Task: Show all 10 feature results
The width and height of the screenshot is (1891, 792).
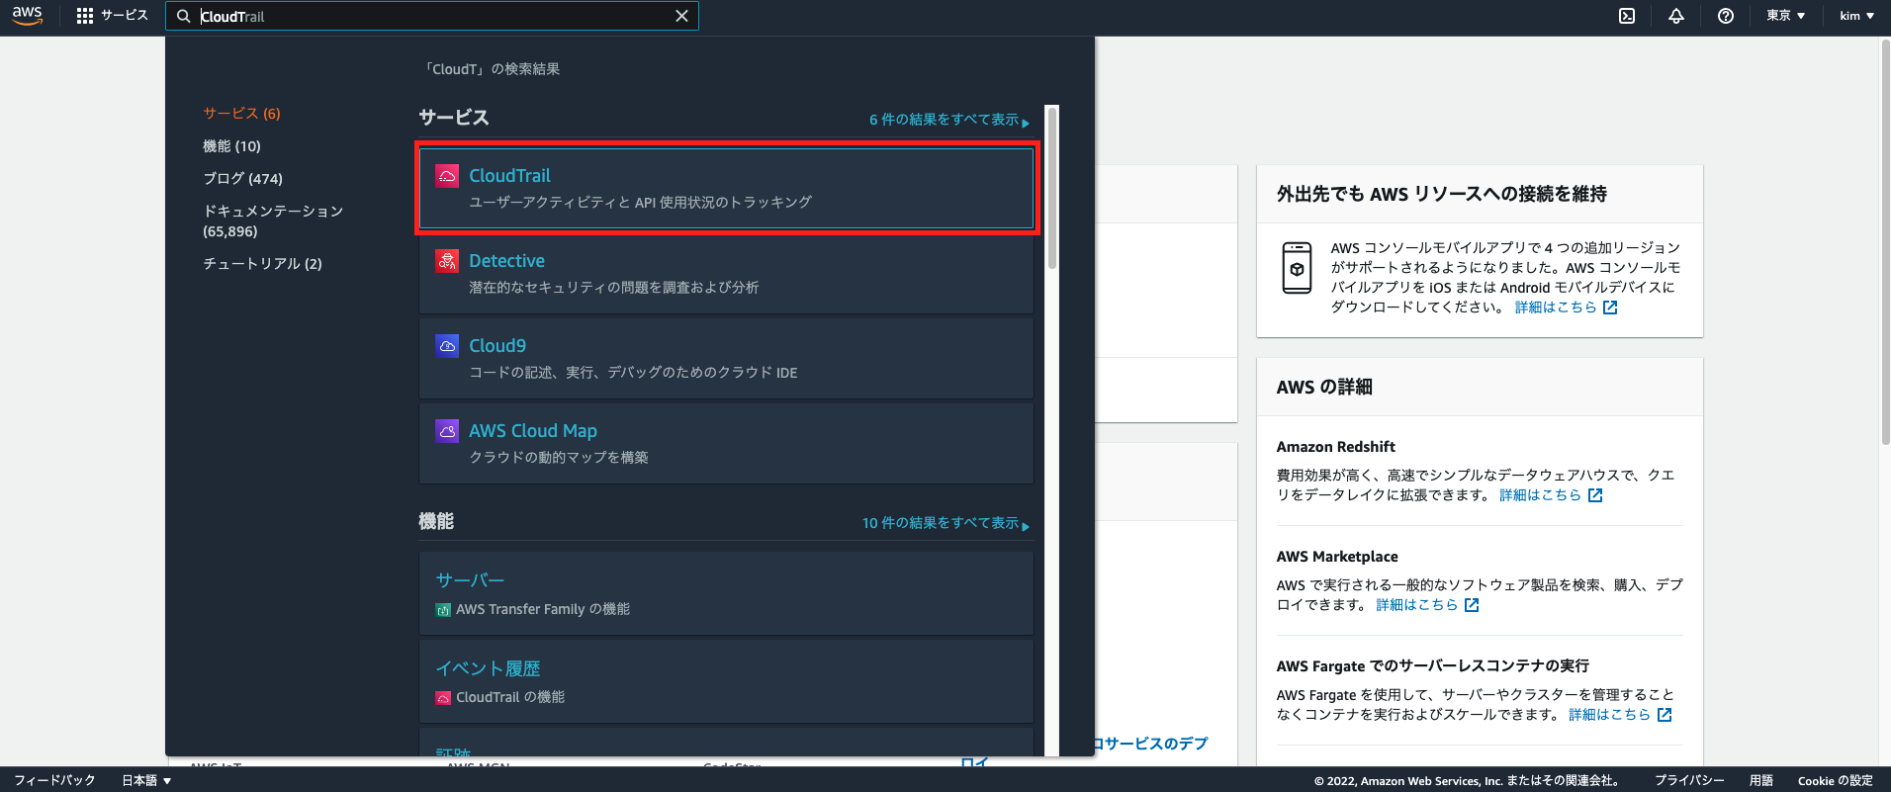Action: point(945,523)
